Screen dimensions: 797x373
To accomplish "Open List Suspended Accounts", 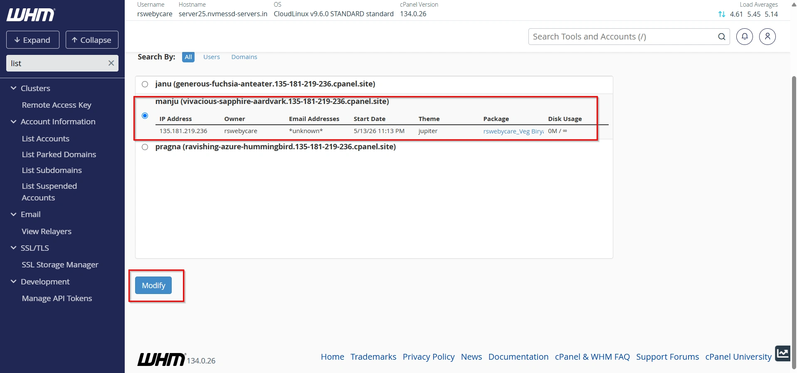I will (x=49, y=192).
